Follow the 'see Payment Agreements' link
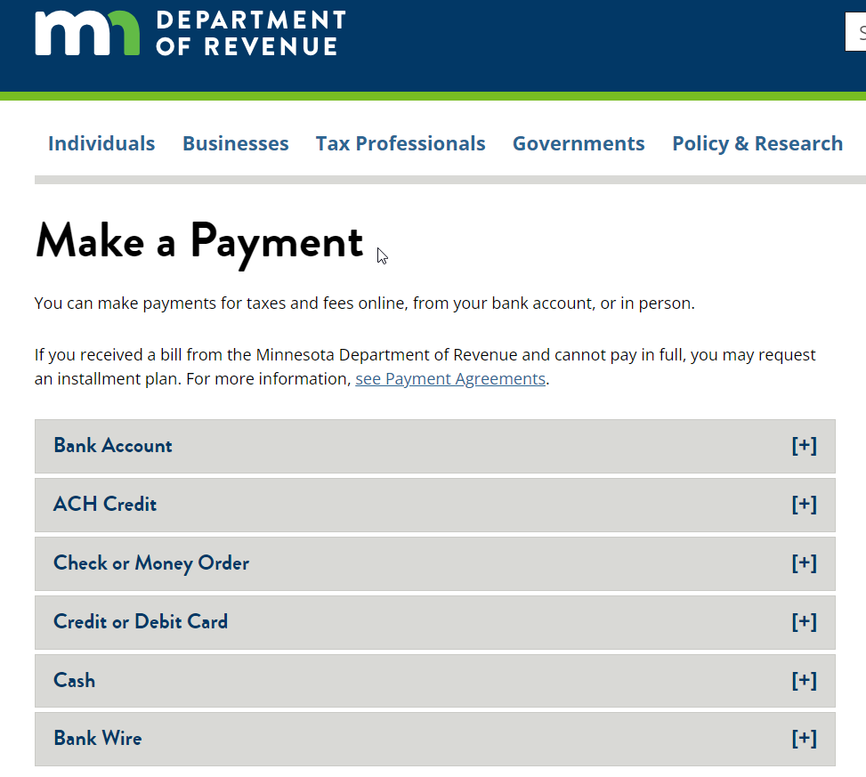 450,378
